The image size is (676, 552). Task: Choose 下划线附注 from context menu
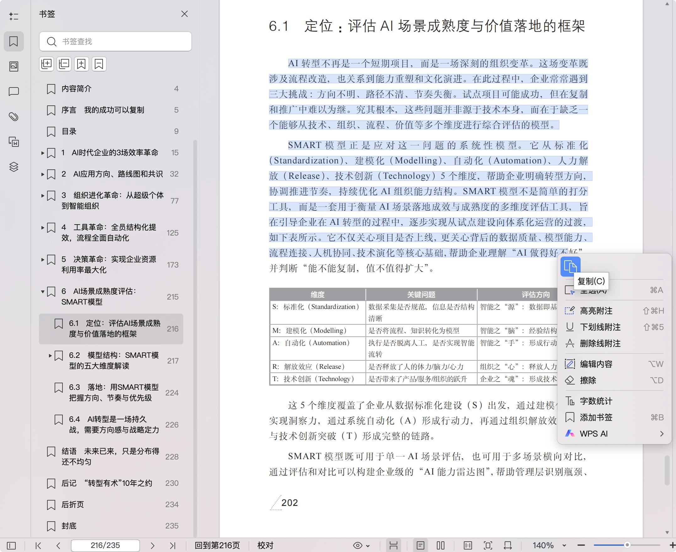(x=614, y=327)
